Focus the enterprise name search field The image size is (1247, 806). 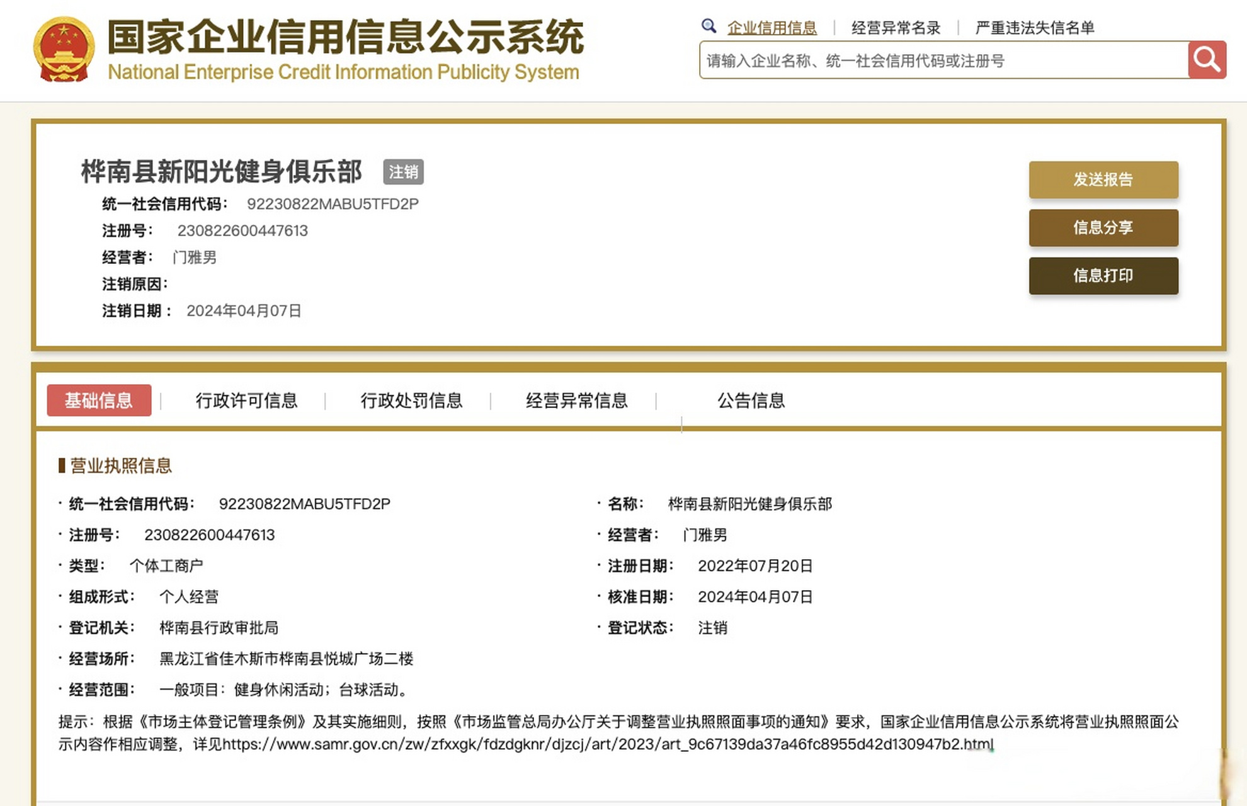point(943,60)
